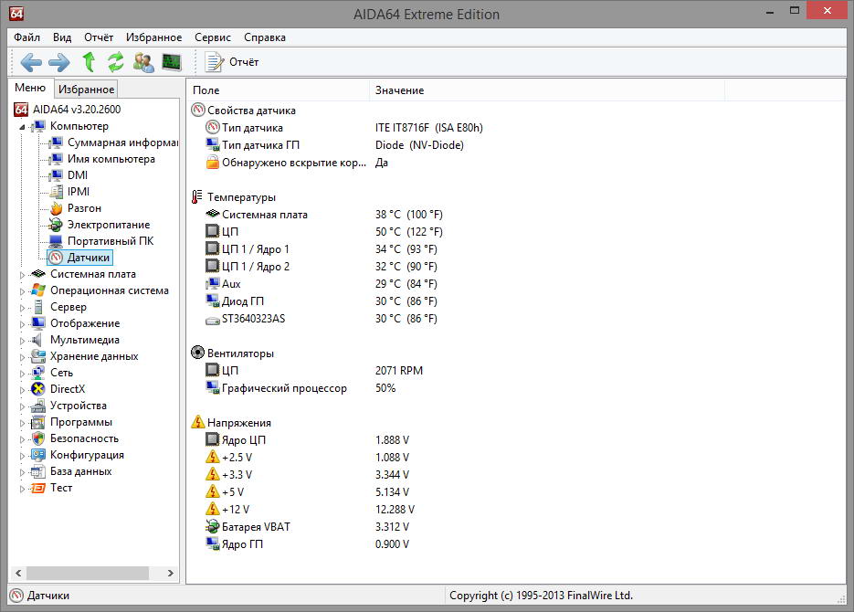
Task: Open the Избранное menu in menu bar
Action: pyautogui.click(x=154, y=37)
